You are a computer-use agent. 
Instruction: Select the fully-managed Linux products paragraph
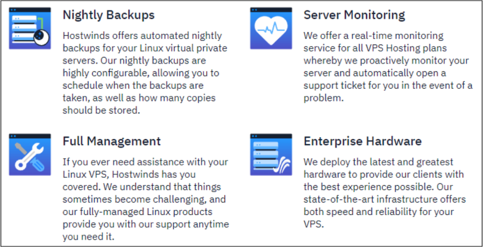(x=146, y=199)
